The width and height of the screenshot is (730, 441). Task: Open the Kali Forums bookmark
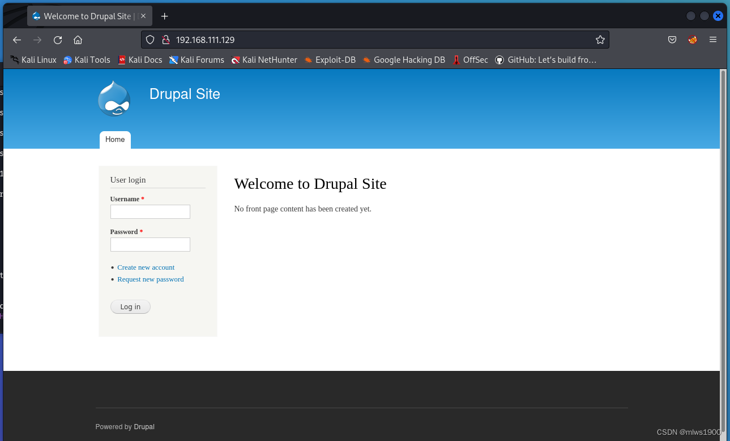point(197,59)
